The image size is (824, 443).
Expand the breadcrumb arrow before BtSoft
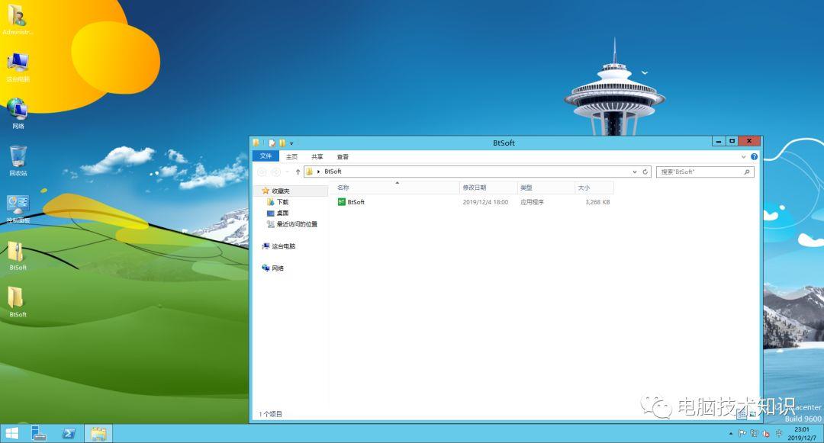[x=318, y=172]
